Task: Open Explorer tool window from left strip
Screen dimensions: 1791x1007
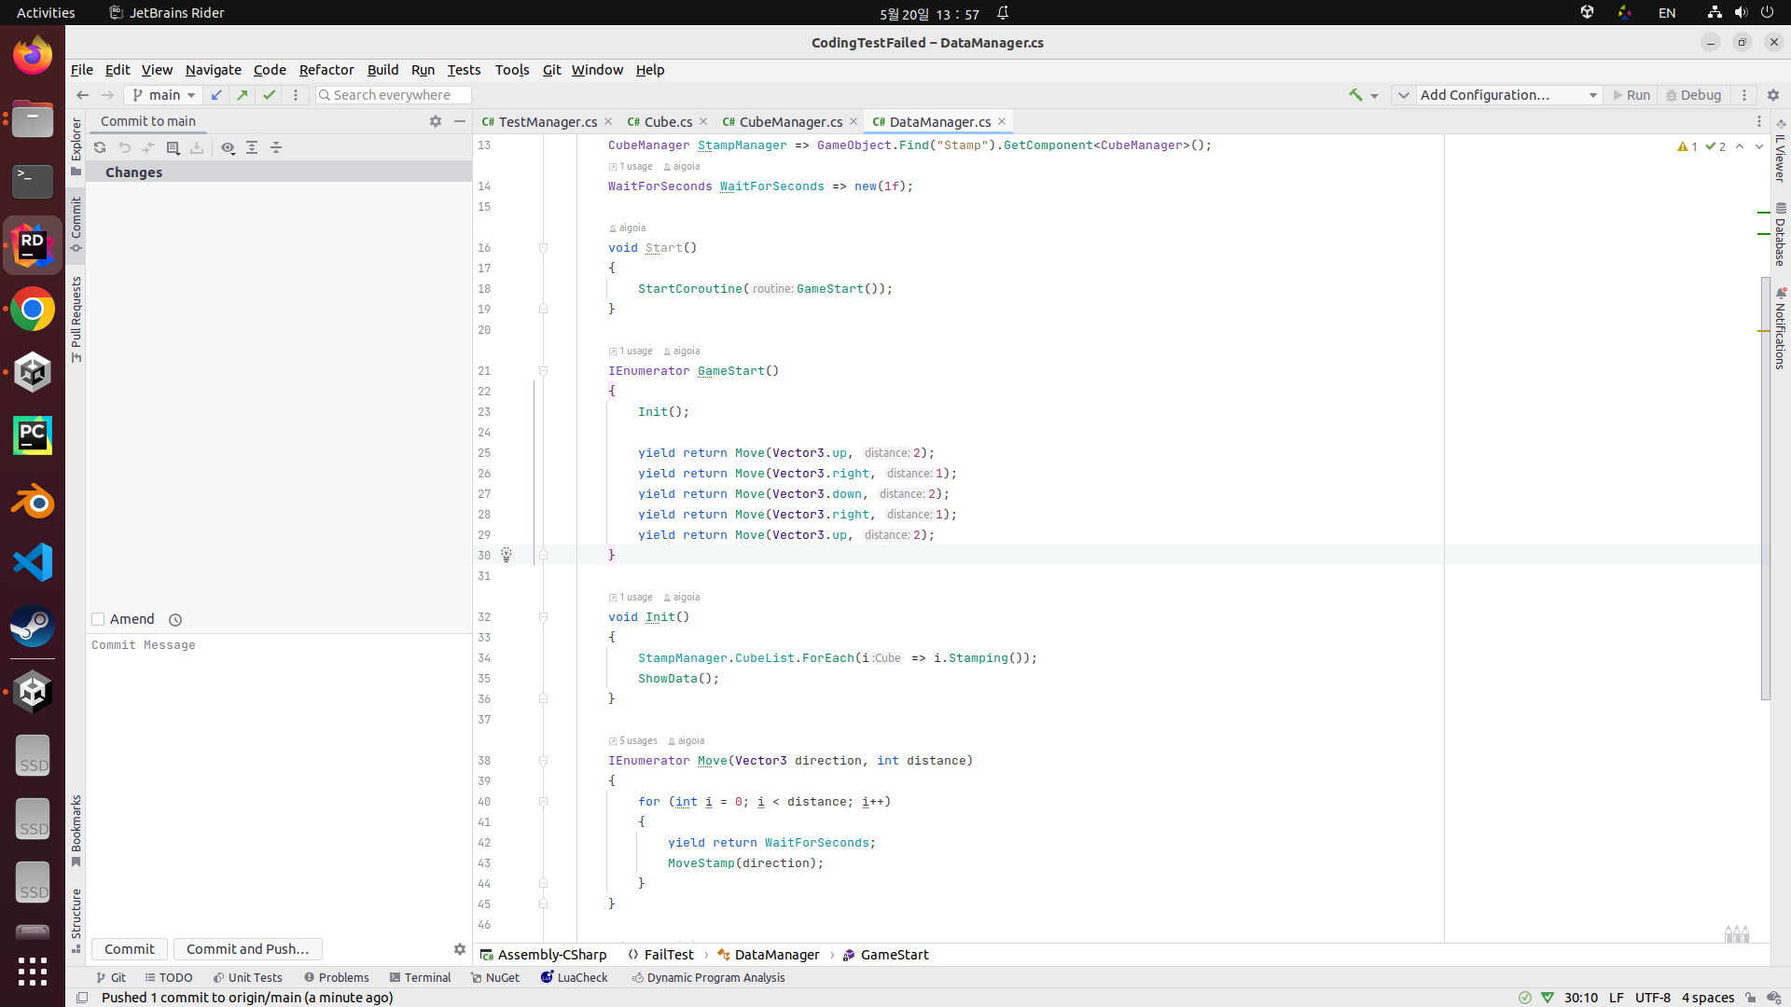Action: point(76,147)
